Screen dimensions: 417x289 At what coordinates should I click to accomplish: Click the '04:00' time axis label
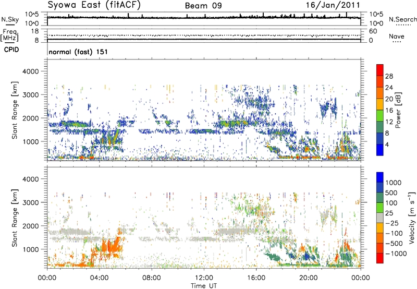pyautogui.click(x=100, y=278)
